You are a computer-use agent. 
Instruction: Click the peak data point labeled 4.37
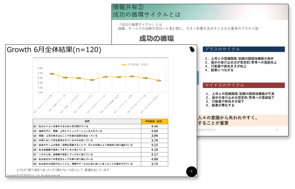pyautogui.click(x=132, y=76)
